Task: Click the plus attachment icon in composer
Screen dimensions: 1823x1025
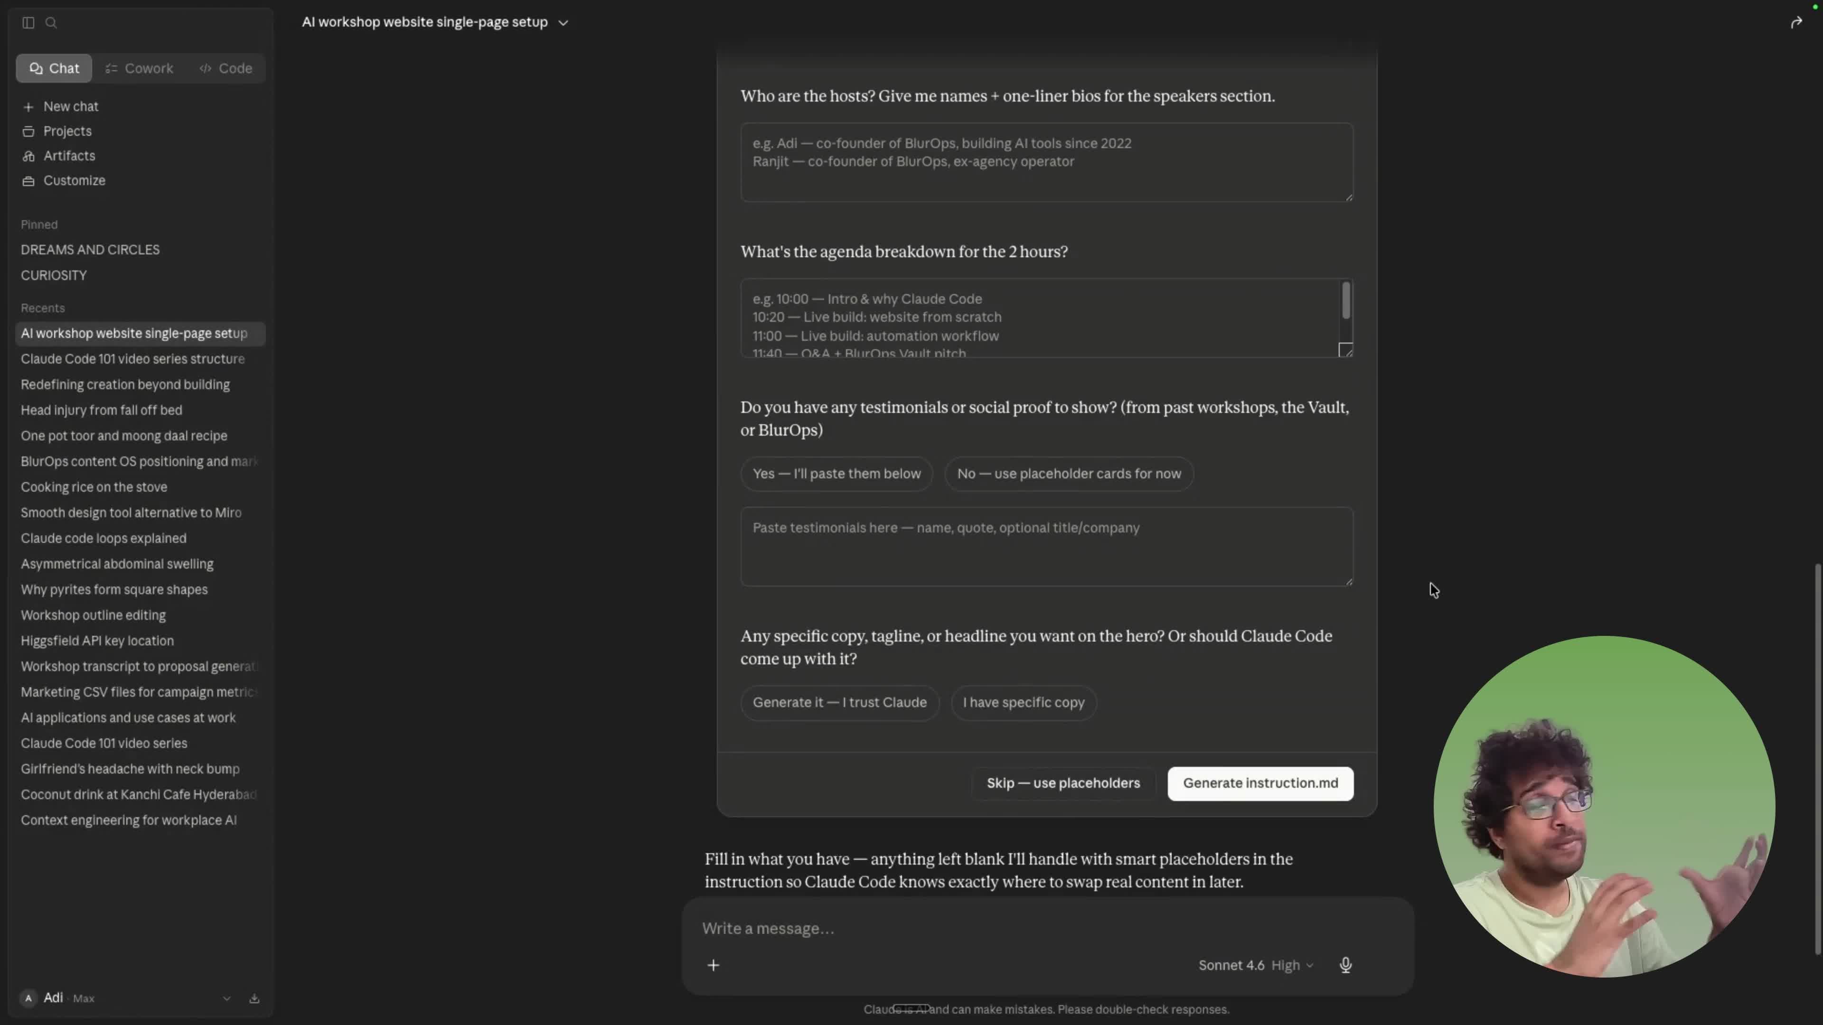Action: tap(714, 965)
